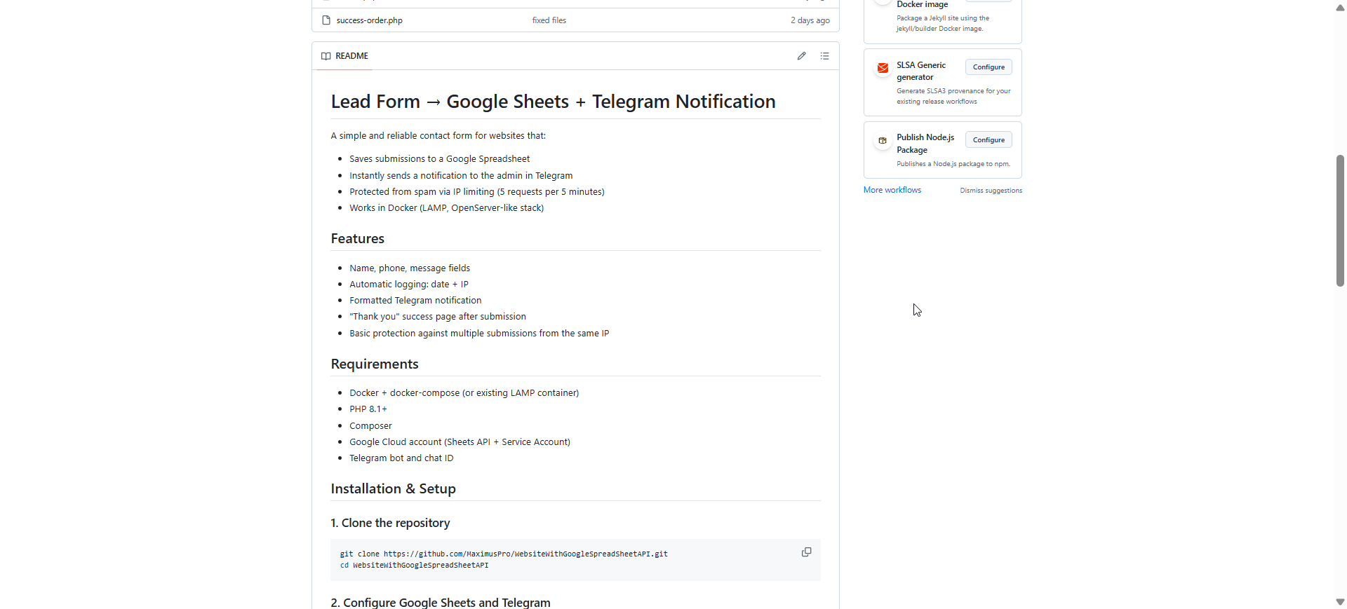
Task: Open the "fixed files" commit message
Action: pos(549,20)
